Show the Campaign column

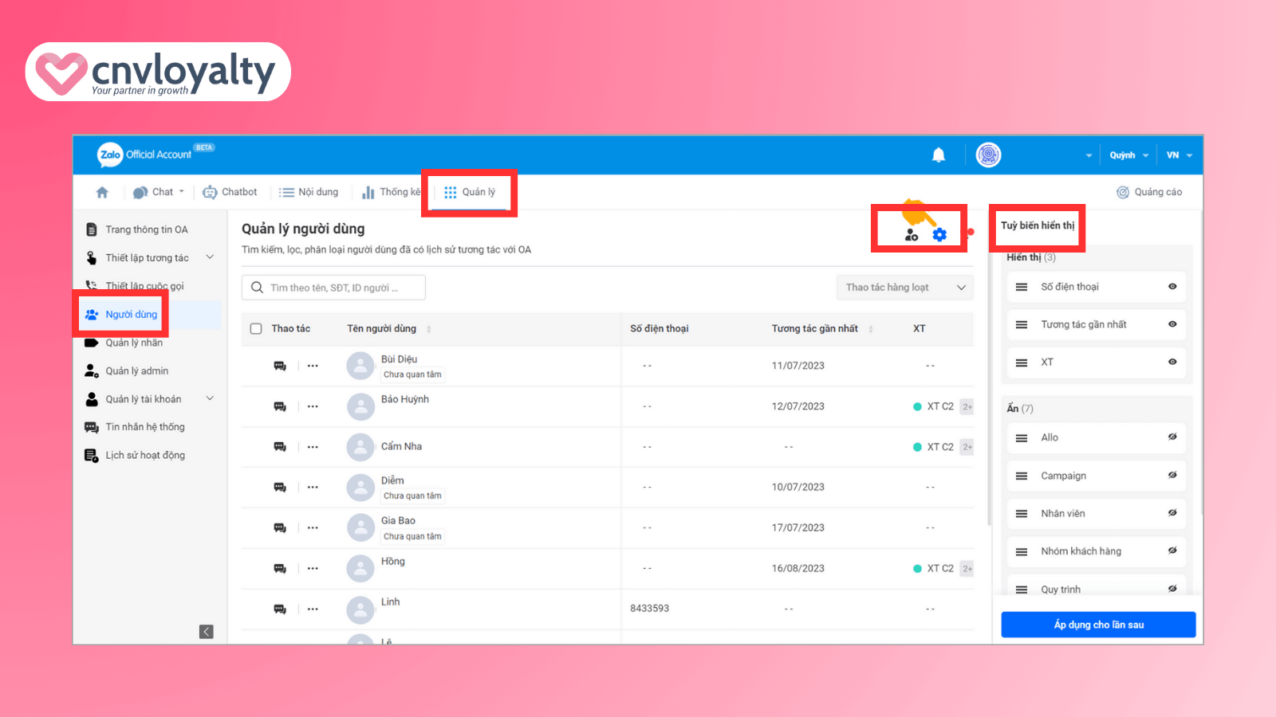[x=1172, y=476]
